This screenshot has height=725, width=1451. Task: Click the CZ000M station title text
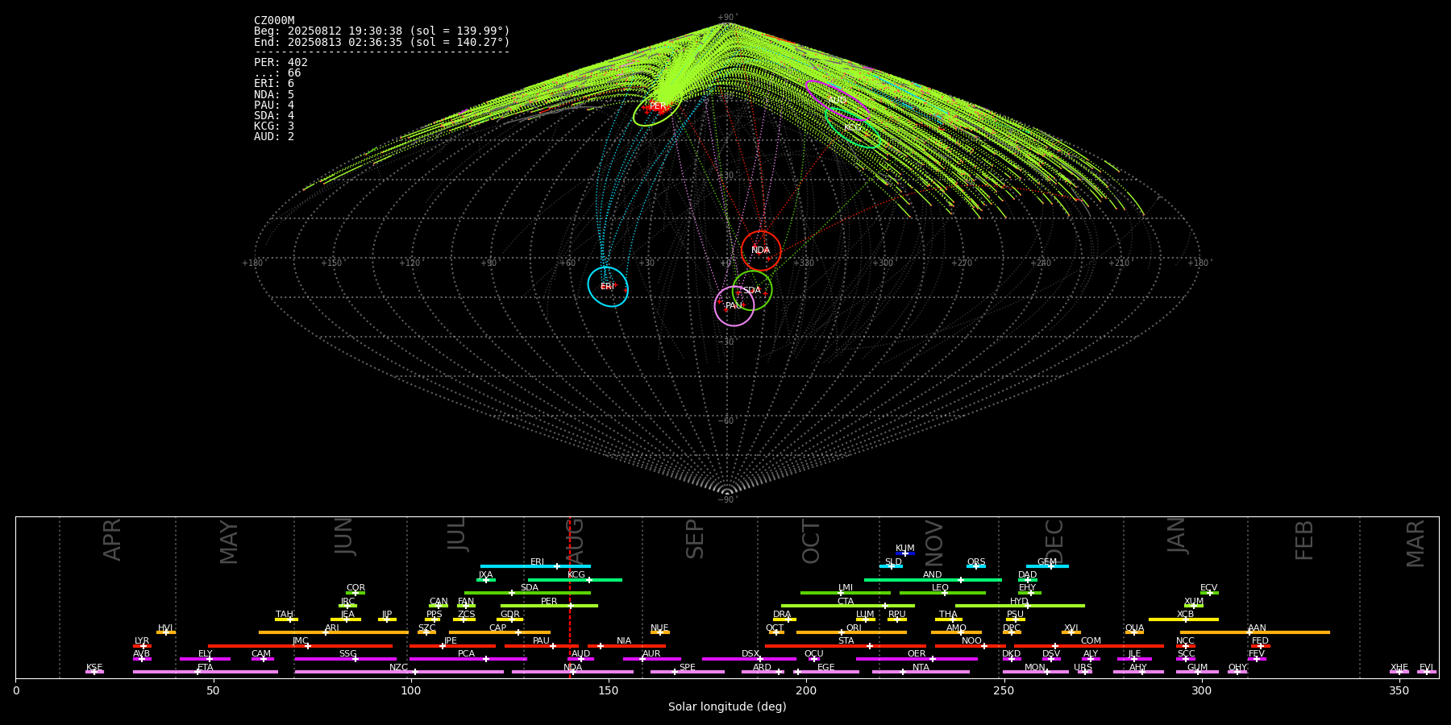click(x=274, y=21)
